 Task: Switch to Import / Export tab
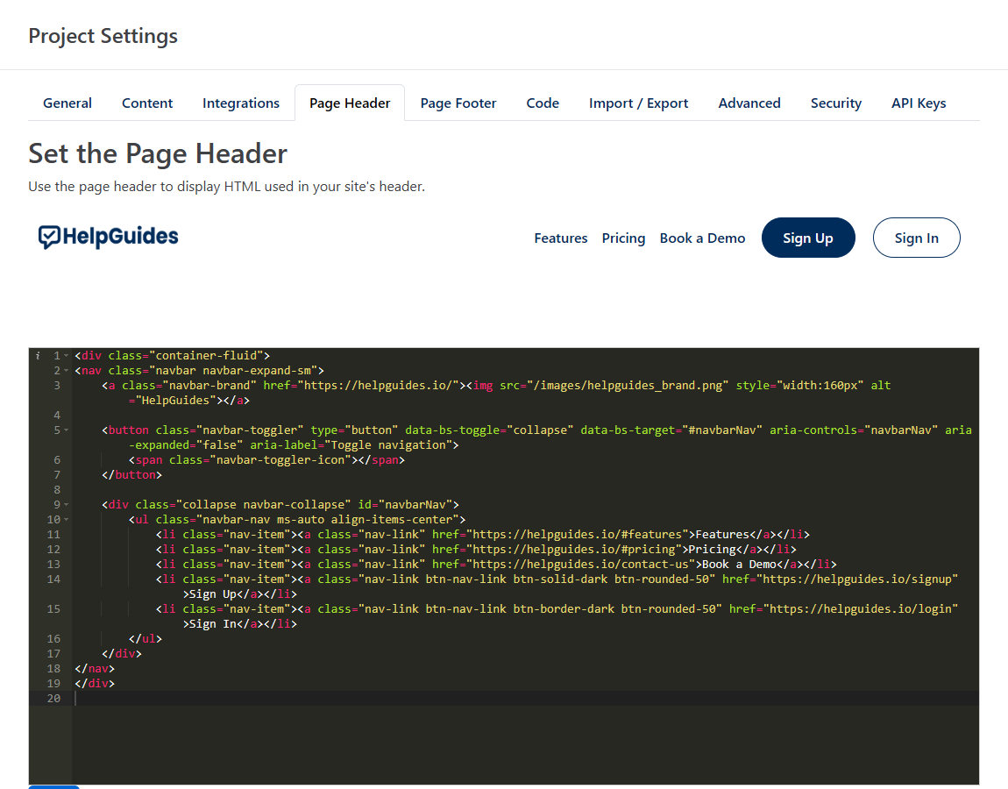[638, 103]
